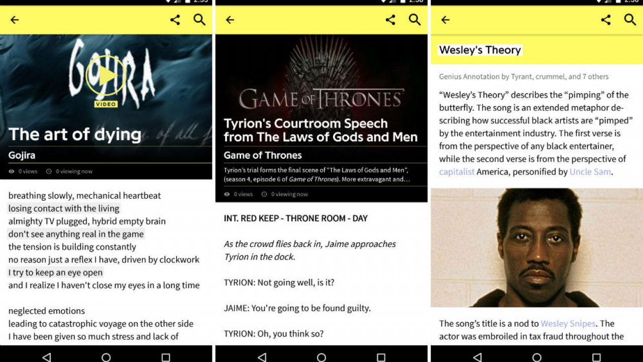Go back from the Gojira lyrics screen
Screen dimensions: 643x362
(15, 20)
